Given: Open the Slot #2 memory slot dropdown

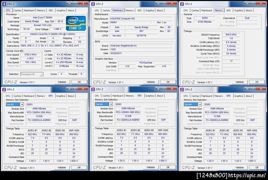Looking at the screenshot, I should click(15, 104).
